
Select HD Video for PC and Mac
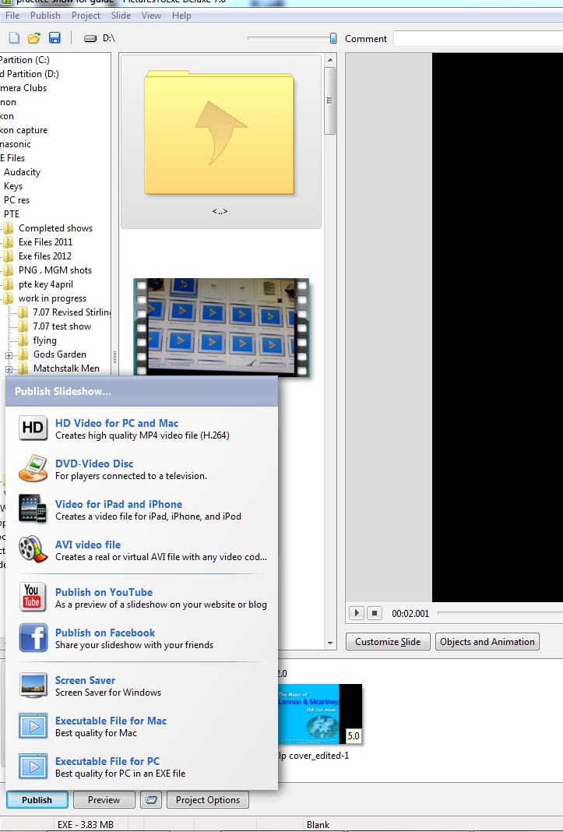tap(116, 424)
